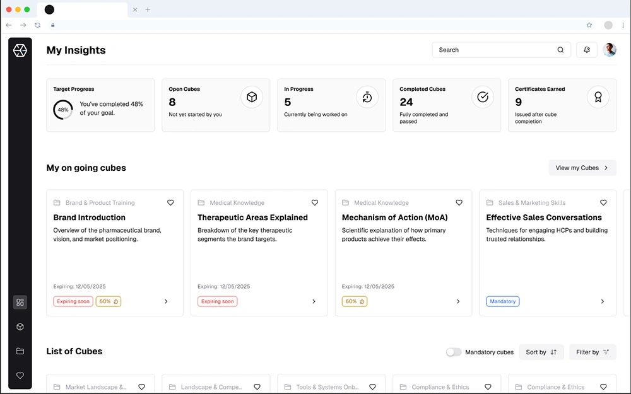
Task: Select the active browser tab
Action: (83, 9)
